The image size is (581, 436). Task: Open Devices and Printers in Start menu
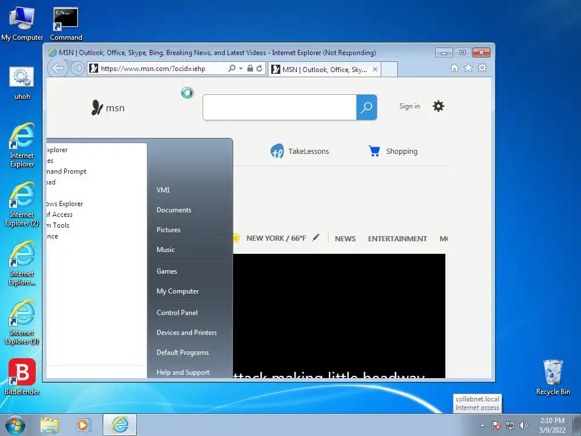coord(186,333)
